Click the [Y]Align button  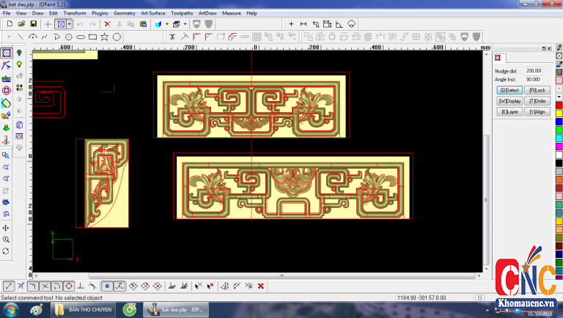(x=537, y=112)
